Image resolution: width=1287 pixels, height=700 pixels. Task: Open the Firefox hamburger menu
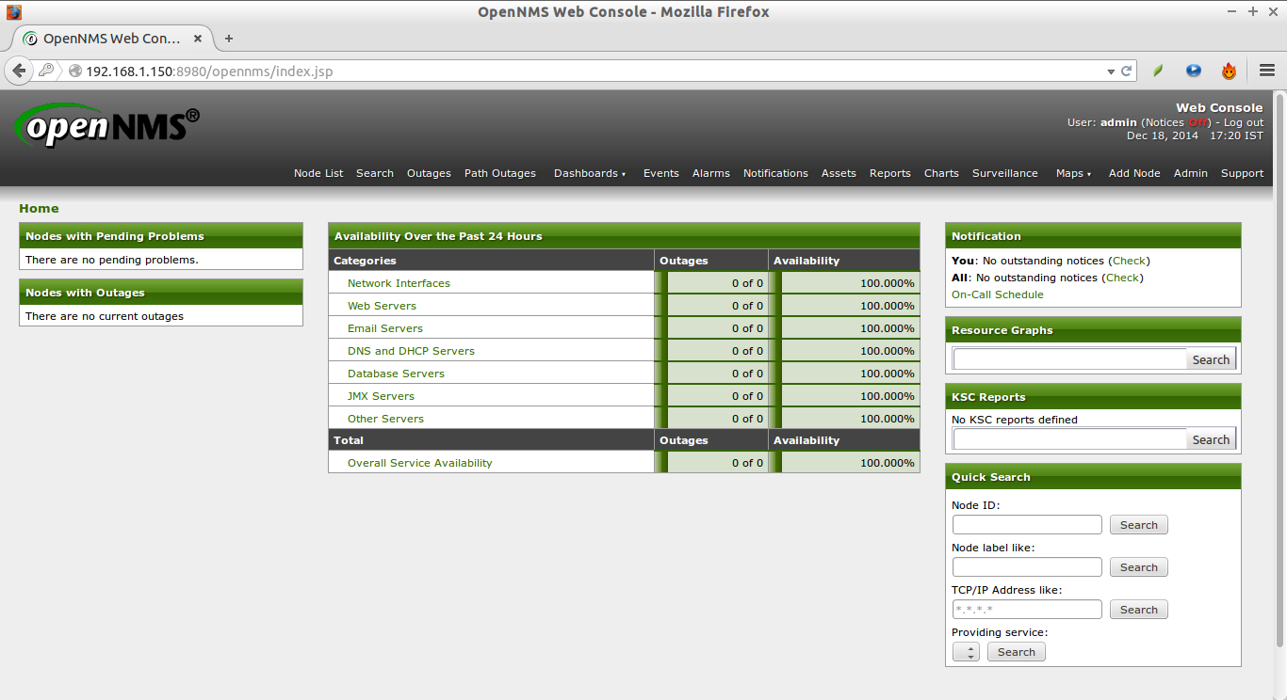(x=1266, y=71)
